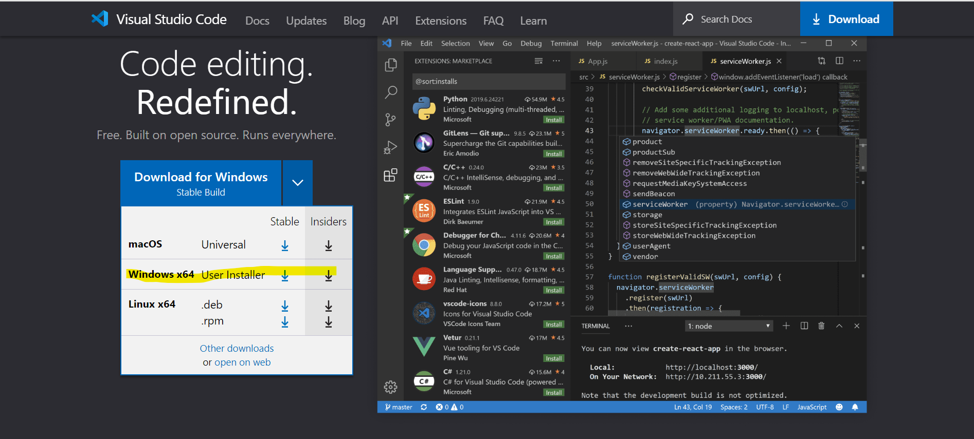Choose serviceWorker autocomplete suggestion
The height and width of the screenshot is (439, 974).
tap(738, 204)
